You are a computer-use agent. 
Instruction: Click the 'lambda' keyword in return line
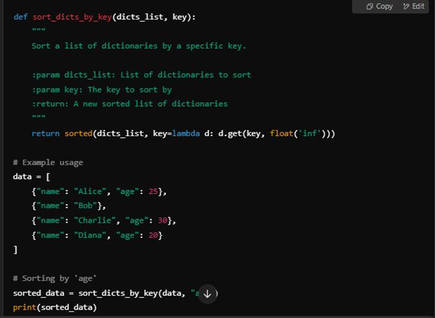coord(186,134)
